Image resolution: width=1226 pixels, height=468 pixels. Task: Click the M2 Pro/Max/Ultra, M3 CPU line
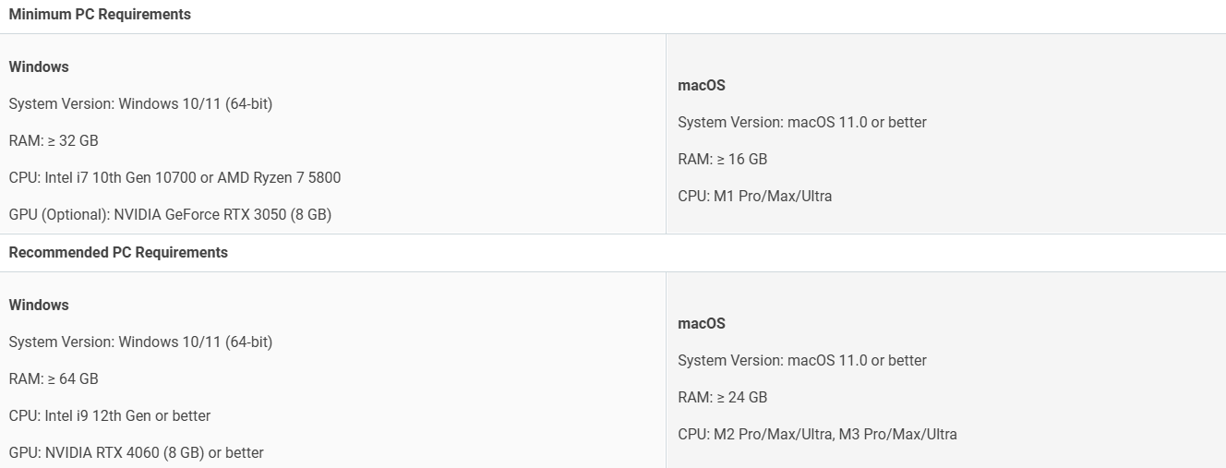(817, 434)
